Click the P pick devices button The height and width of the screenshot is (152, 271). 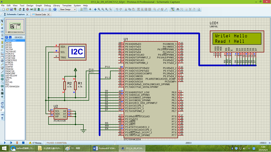(x=7, y=37)
